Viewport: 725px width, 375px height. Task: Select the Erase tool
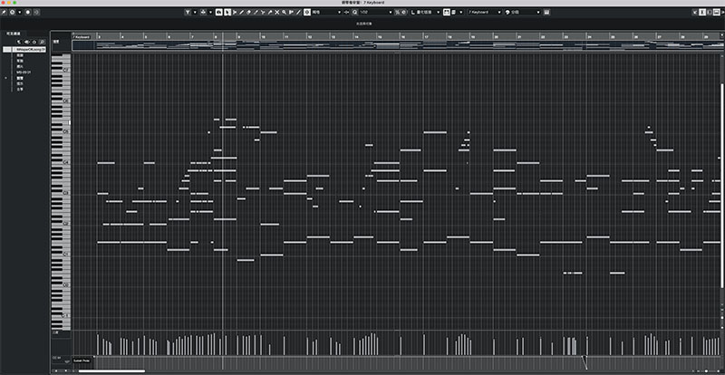pos(248,12)
